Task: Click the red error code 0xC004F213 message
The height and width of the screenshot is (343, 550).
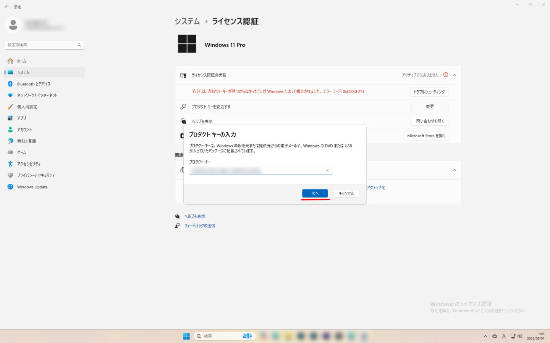Action: point(278,91)
